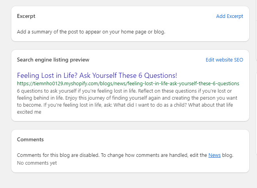The width and height of the screenshot is (257, 188).
Task: Select the green myshopify preview URL
Action: [128, 83]
